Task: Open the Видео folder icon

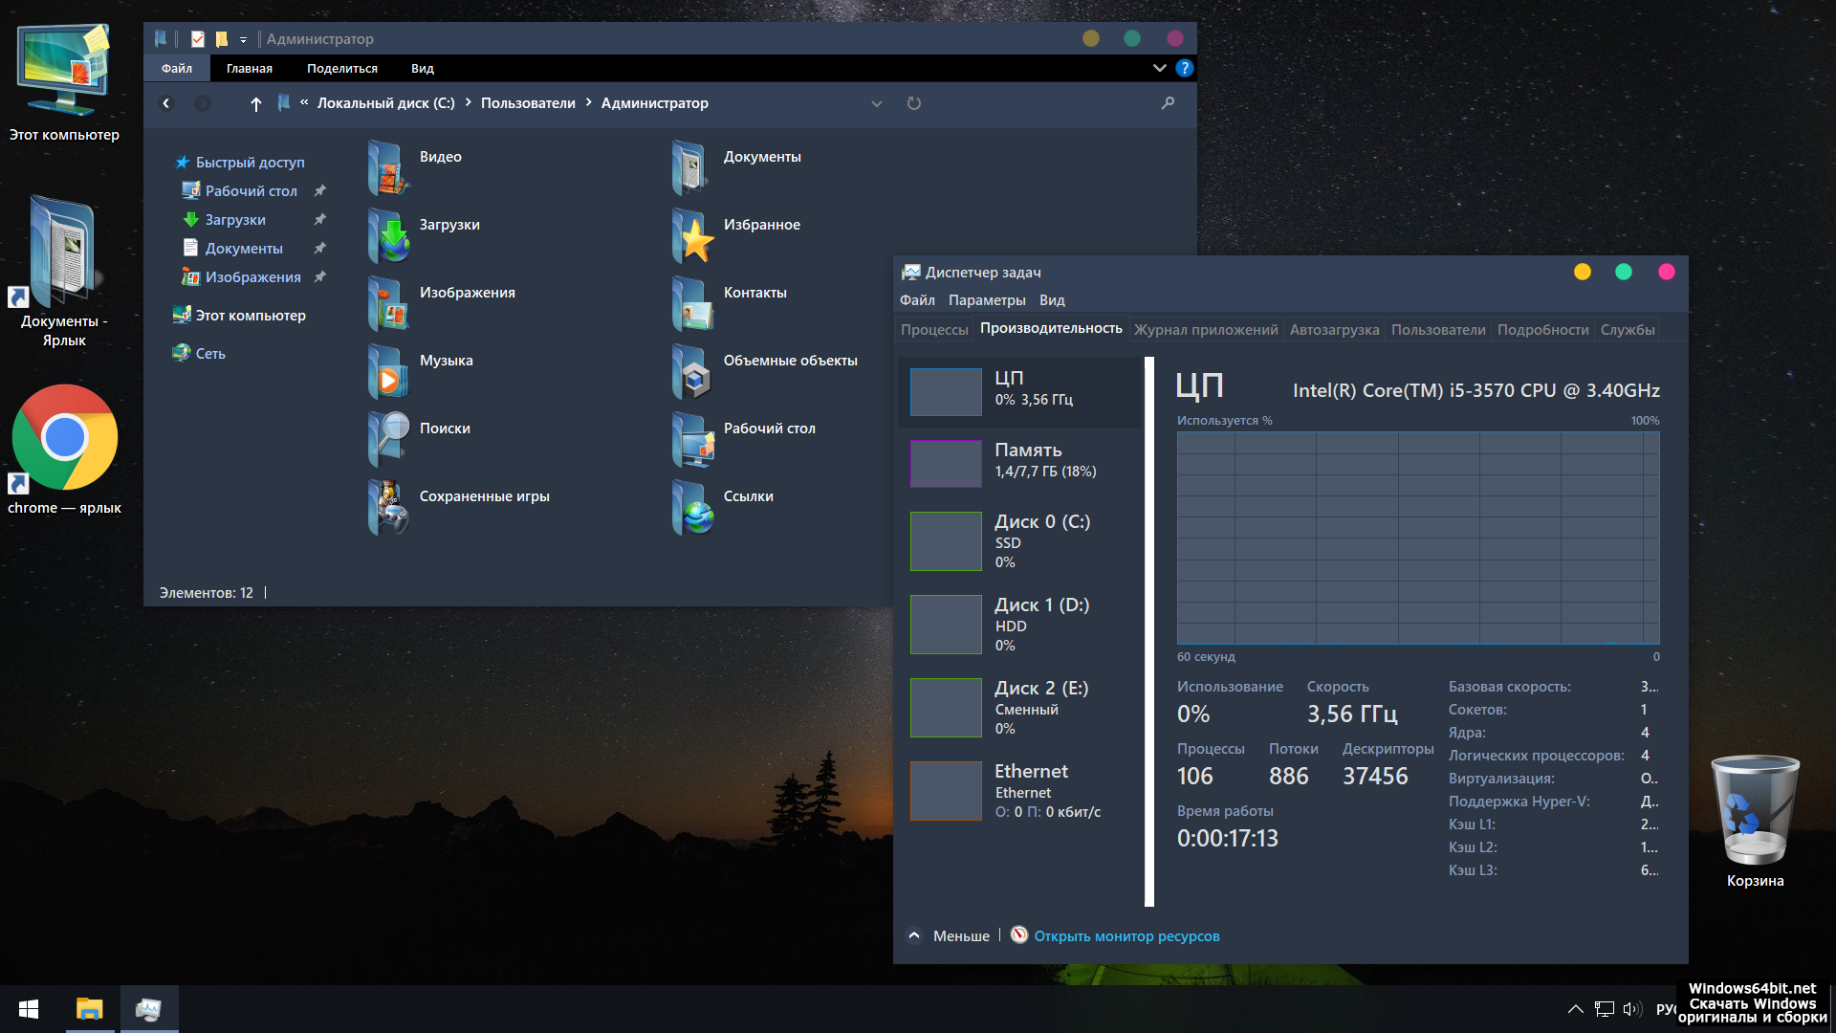Action: pos(389,167)
